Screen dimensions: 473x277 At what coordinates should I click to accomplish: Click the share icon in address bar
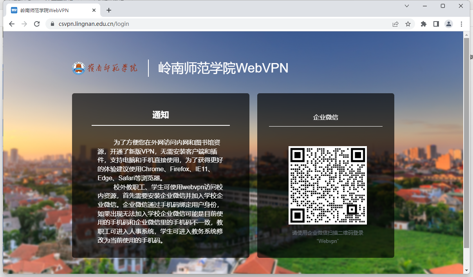pos(395,24)
